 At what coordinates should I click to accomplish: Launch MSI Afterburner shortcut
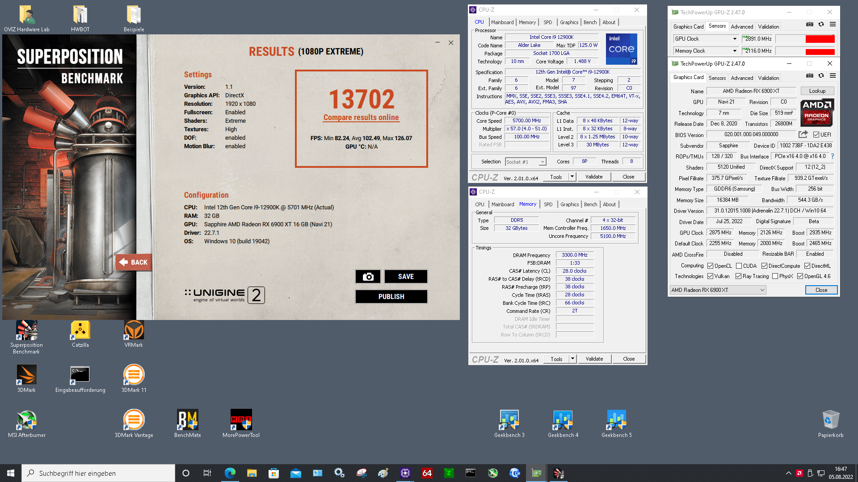coord(27,424)
